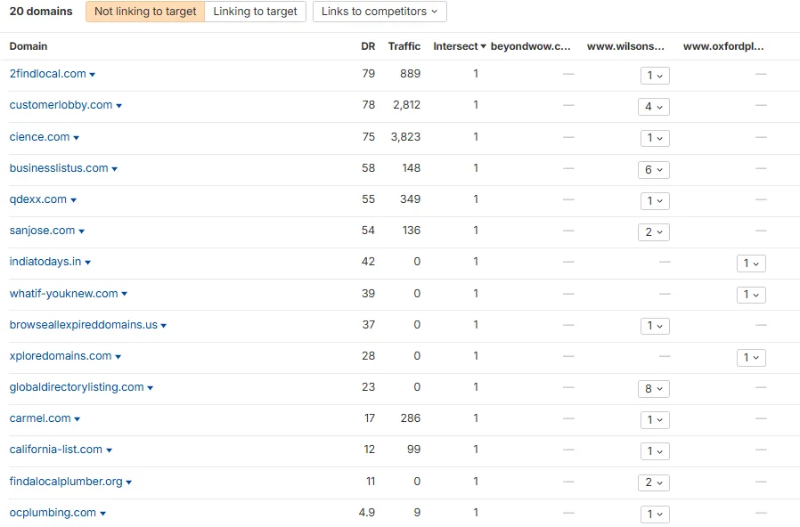Open the "8" links dropdown for globaldirectorylisting.com

tap(655, 388)
